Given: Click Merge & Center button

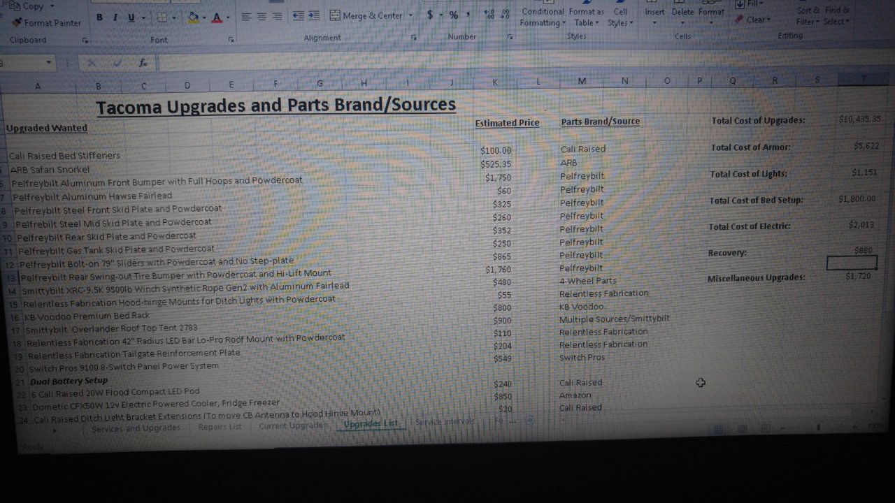Looking at the screenshot, I should pyautogui.click(x=366, y=15).
